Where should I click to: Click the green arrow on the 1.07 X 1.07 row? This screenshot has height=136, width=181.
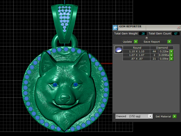(x=172, y=55)
